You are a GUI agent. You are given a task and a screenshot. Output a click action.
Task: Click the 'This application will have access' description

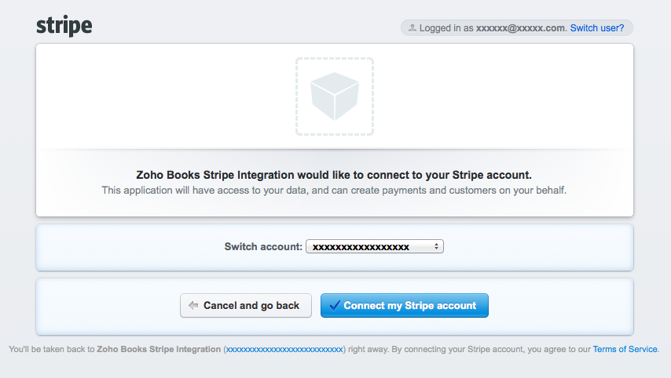(x=334, y=191)
